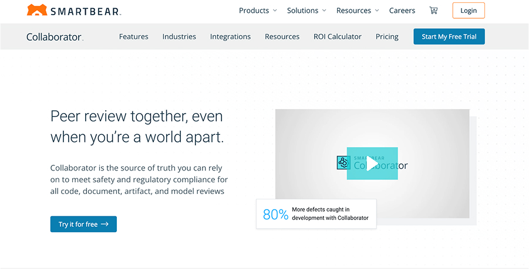Click the paragraph starting 'Collaborator is the source'
The image size is (529, 269).
click(139, 179)
